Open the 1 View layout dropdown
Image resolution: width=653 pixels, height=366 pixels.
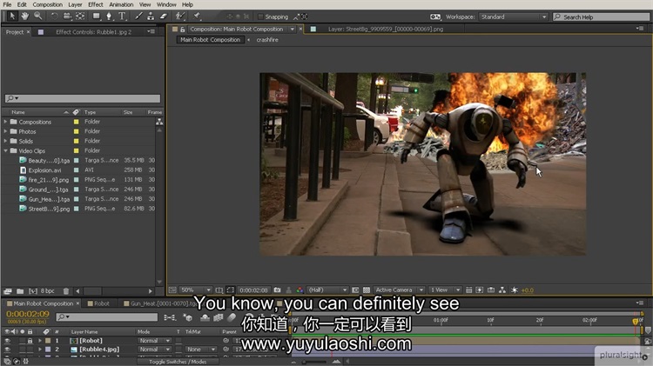point(445,289)
